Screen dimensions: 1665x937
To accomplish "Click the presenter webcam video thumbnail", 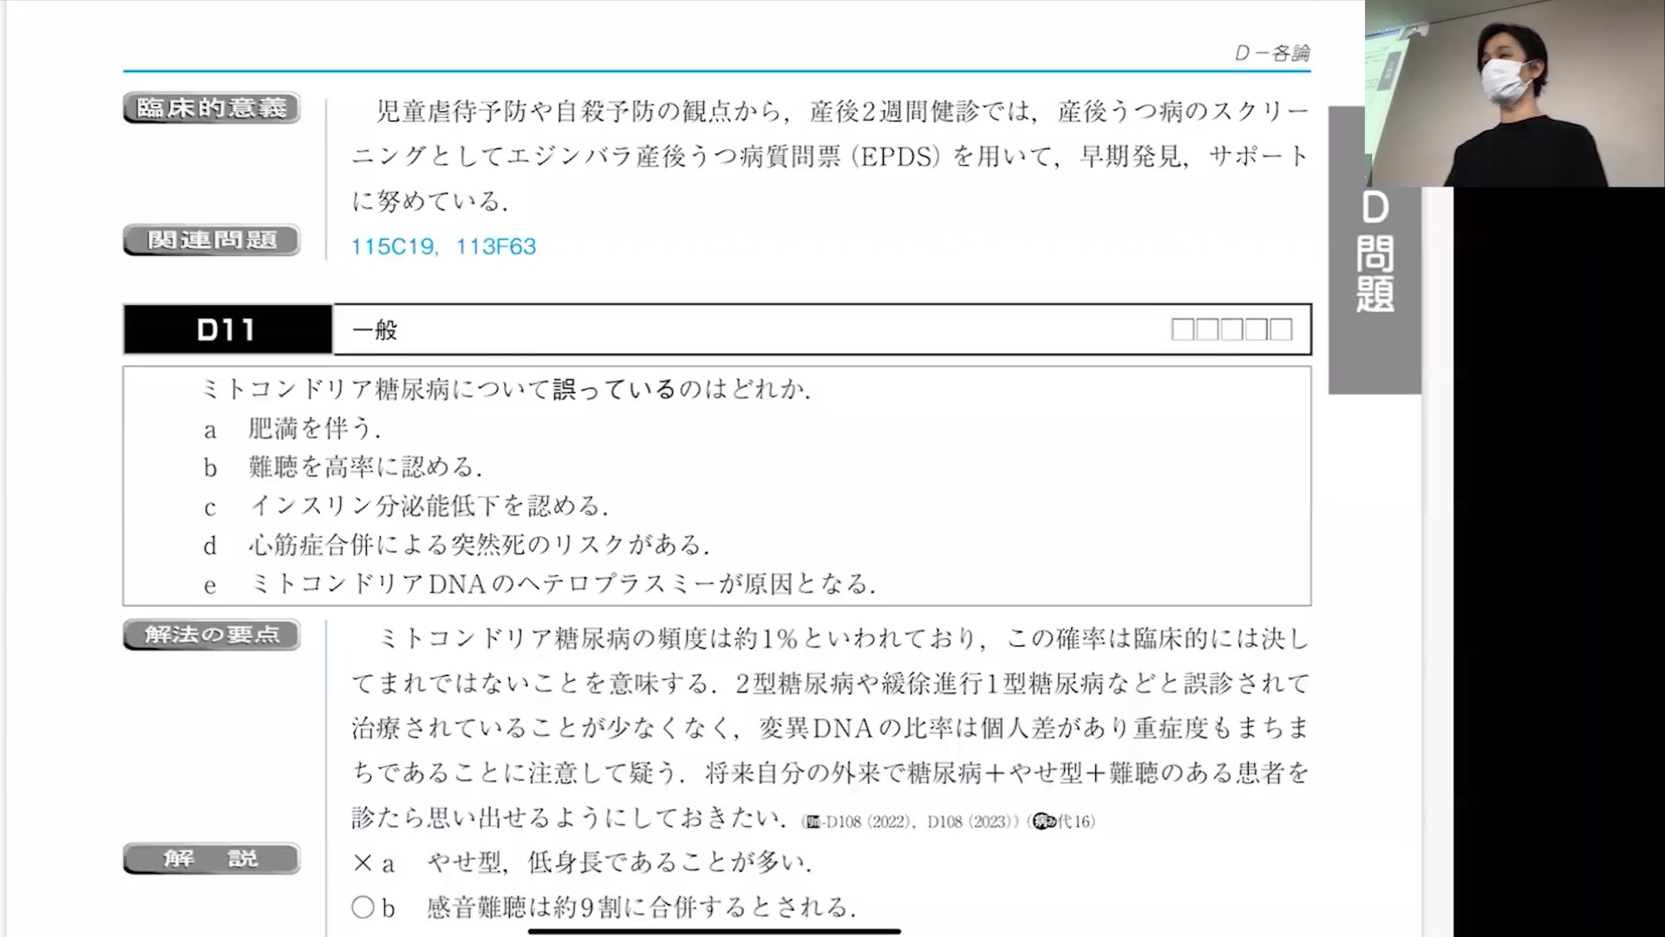I will click(x=1514, y=93).
